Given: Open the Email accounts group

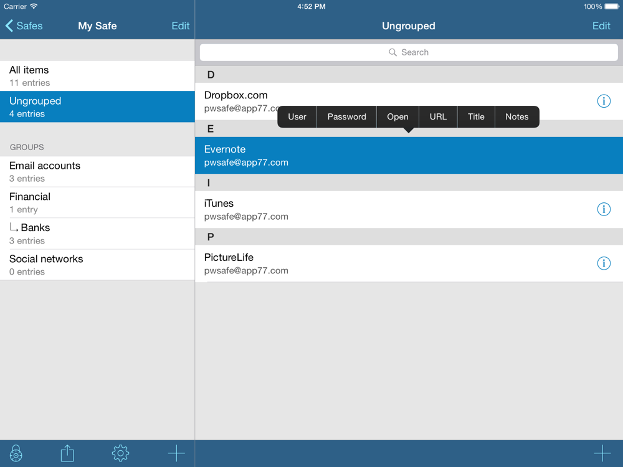Looking at the screenshot, I should (97, 172).
